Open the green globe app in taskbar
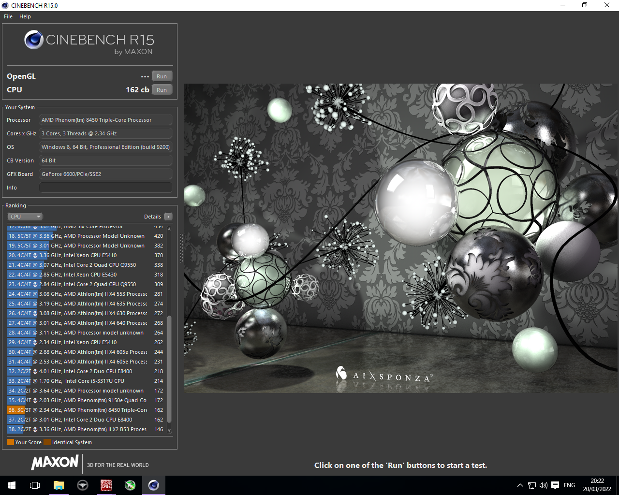The height and width of the screenshot is (495, 619). [x=130, y=485]
